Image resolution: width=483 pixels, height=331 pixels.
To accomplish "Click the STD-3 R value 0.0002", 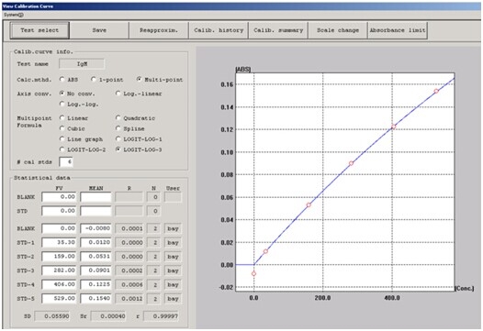I will (x=129, y=270).
